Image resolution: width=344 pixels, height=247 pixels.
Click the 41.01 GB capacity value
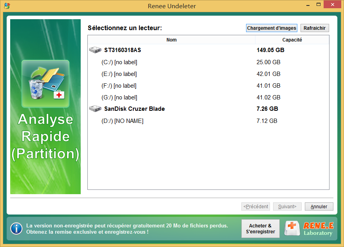pyautogui.click(x=268, y=86)
